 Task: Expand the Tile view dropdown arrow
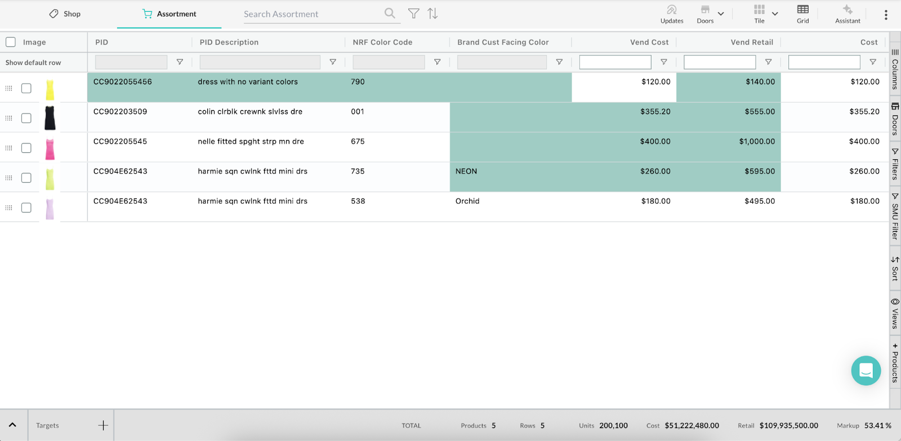pyautogui.click(x=775, y=14)
